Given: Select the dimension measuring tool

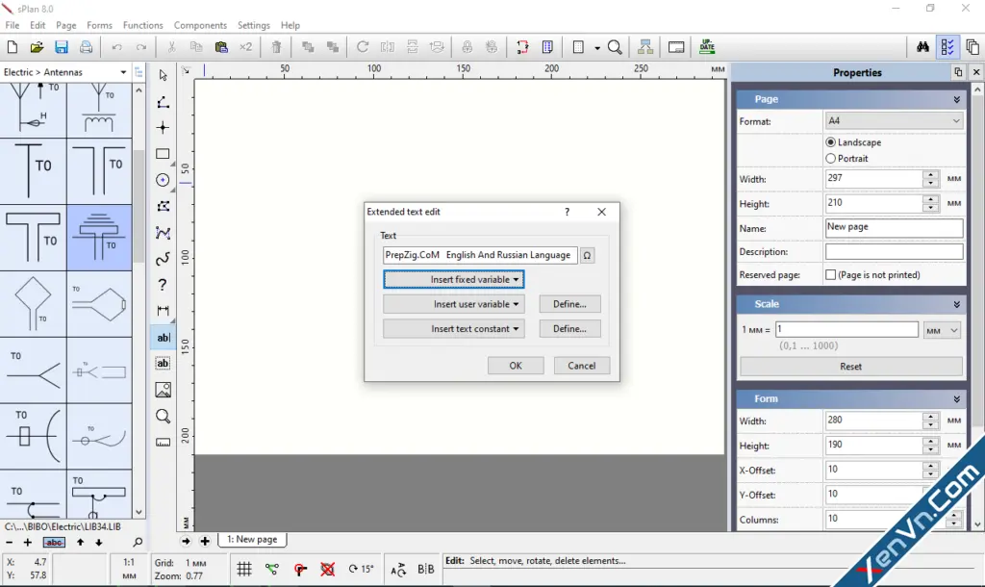Looking at the screenshot, I should (163, 311).
